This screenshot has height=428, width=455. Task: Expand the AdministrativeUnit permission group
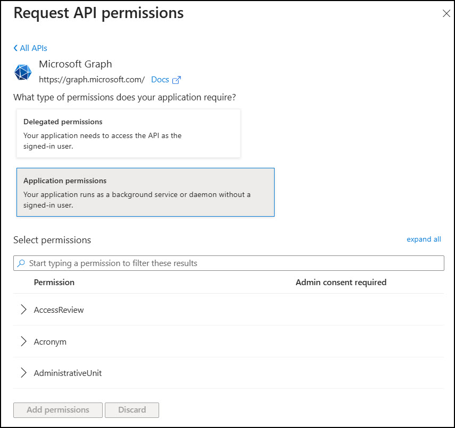23,372
